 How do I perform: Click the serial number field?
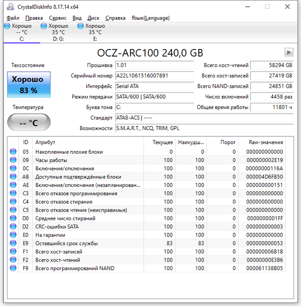(x=154, y=76)
